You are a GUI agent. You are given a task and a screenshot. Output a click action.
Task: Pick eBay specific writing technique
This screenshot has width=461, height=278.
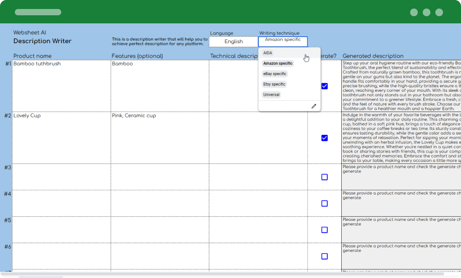275,74
